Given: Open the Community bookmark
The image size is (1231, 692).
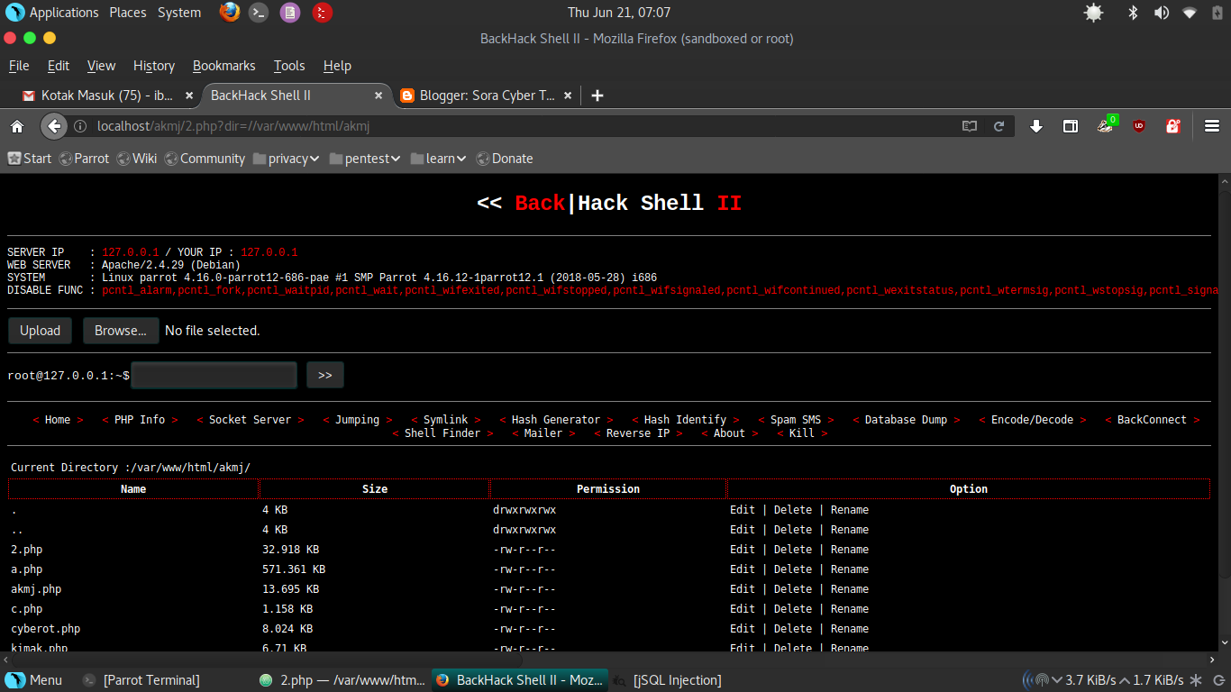Looking at the screenshot, I should point(205,159).
